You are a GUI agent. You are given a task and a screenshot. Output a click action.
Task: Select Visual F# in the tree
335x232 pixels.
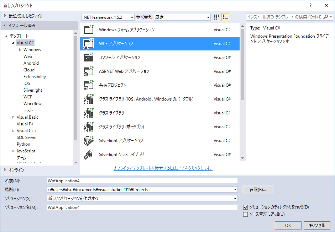(25, 124)
